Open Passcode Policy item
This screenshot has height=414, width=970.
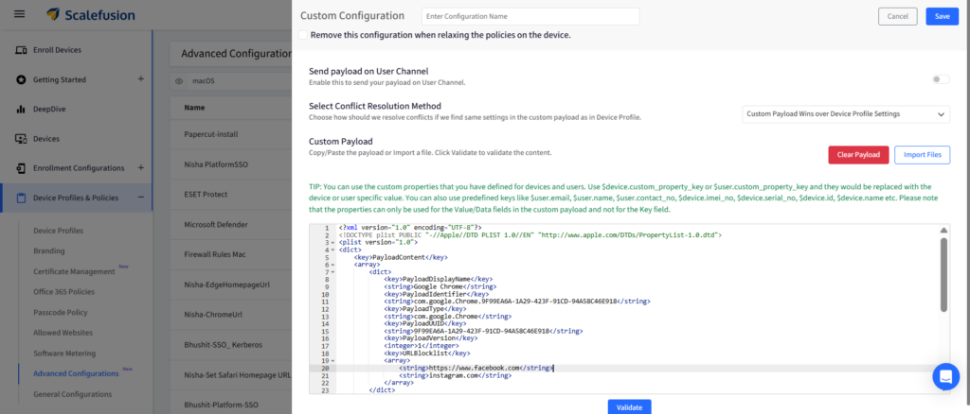pos(61,312)
